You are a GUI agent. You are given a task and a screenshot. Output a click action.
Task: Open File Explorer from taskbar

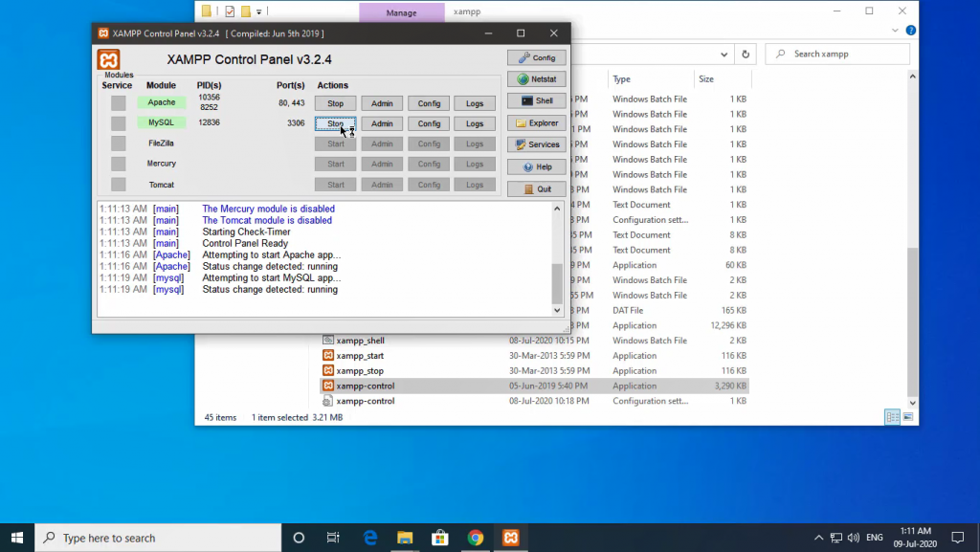click(405, 538)
